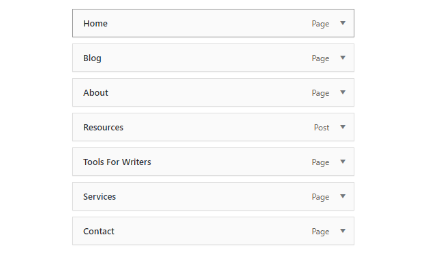Select the Services menu item title
The width and height of the screenshot is (443, 254).
[100, 196]
